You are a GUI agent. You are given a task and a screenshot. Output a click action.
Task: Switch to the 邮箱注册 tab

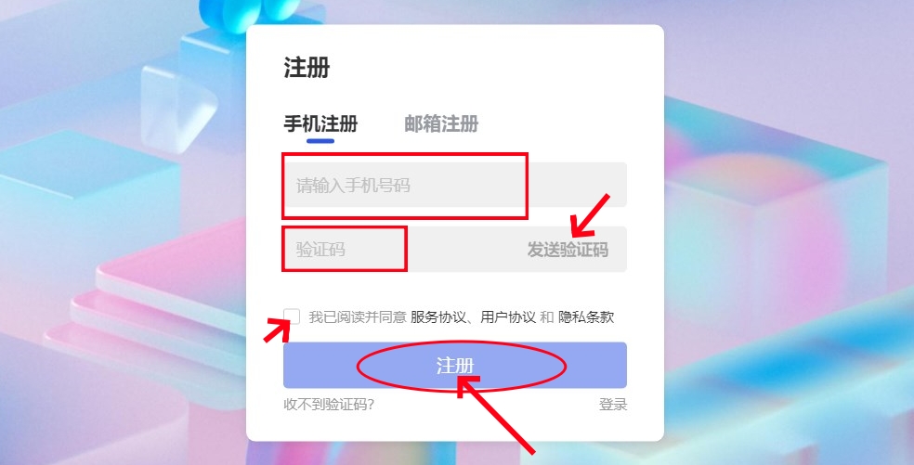click(441, 123)
